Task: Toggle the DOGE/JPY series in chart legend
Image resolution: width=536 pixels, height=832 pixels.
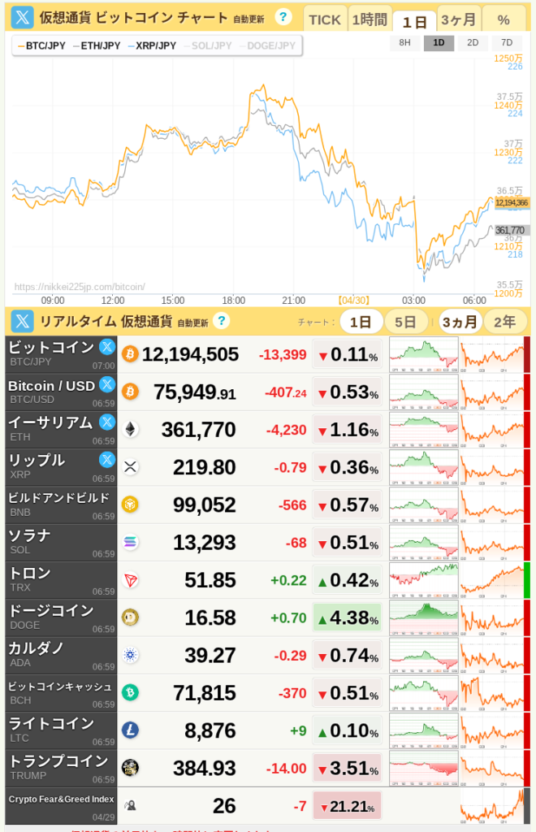Action: click(x=266, y=45)
